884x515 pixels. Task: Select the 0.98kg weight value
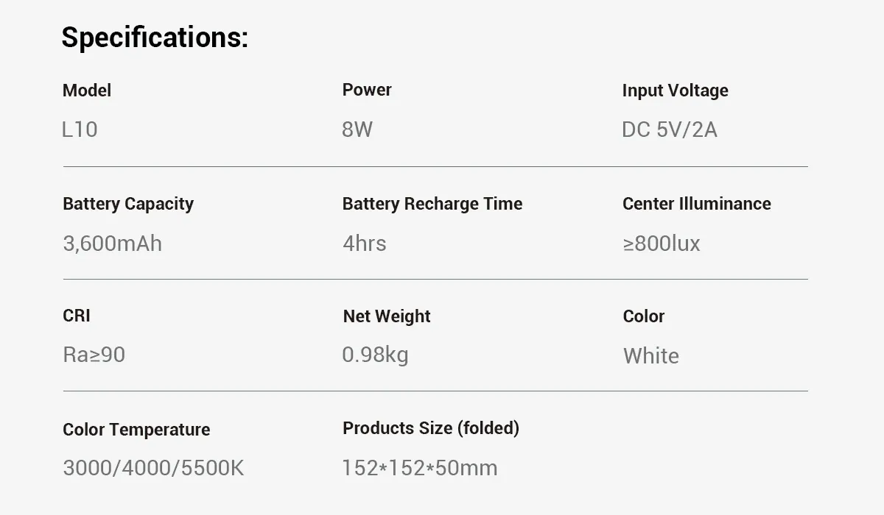[x=375, y=355]
